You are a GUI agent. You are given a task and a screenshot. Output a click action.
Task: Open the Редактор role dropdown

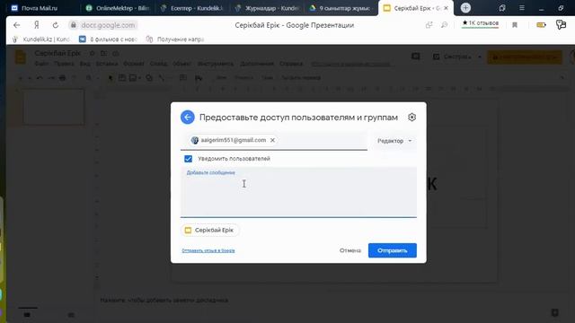click(x=394, y=141)
